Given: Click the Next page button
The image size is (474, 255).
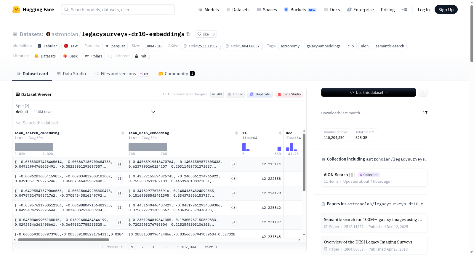Looking at the screenshot, I should (211, 247).
